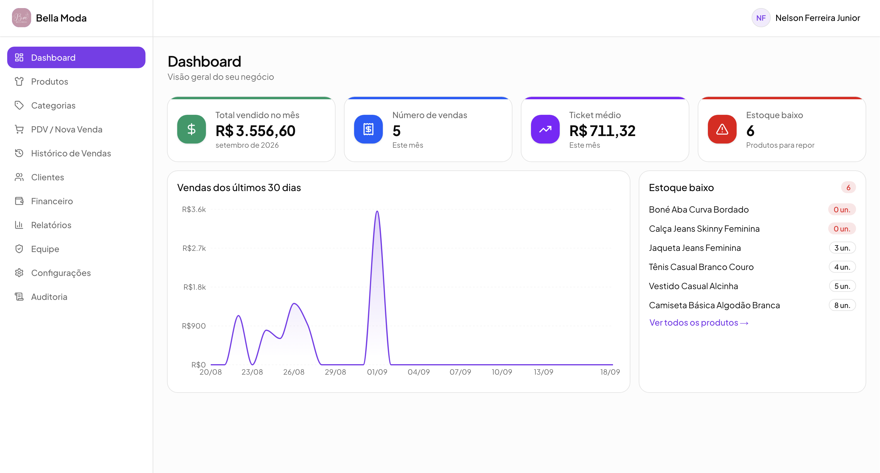This screenshot has height=473, width=880.
Task: Click the Bella Moda brand name
Action: 61,18
